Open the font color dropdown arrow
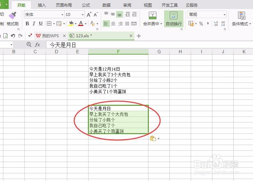The width and height of the screenshot is (253, 181). point(86,24)
